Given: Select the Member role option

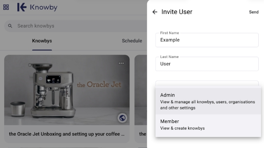Looking at the screenshot, I should coord(208,125).
